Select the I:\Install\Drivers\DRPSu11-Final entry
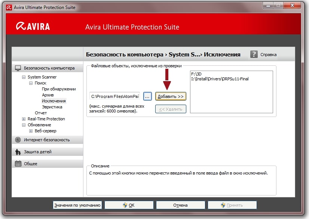 click(x=220, y=79)
